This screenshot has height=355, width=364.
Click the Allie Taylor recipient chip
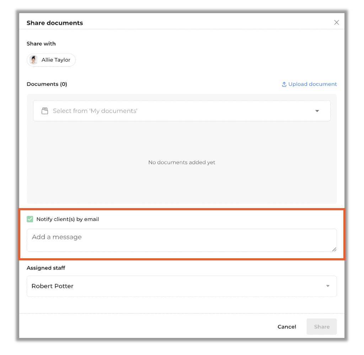point(51,60)
